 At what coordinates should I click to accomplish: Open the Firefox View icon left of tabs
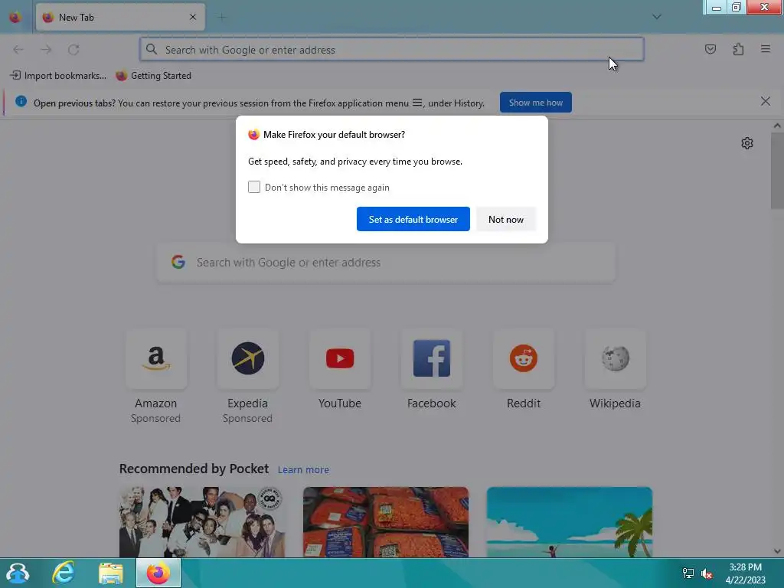[15, 17]
